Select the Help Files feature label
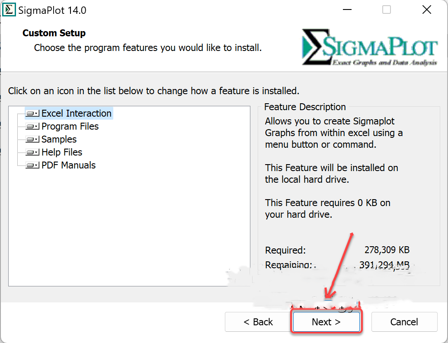The height and width of the screenshot is (343, 448). click(62, 152)
